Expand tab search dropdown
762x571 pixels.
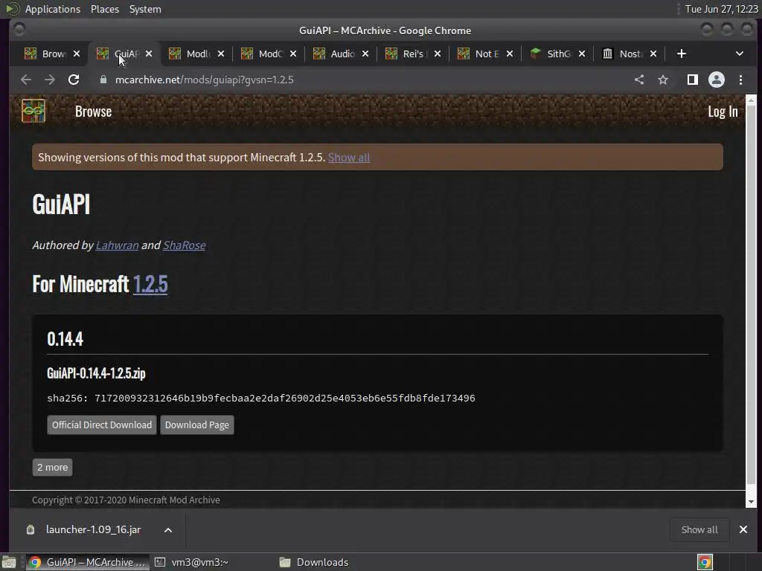pyautogui.click(x=739, y=54)
